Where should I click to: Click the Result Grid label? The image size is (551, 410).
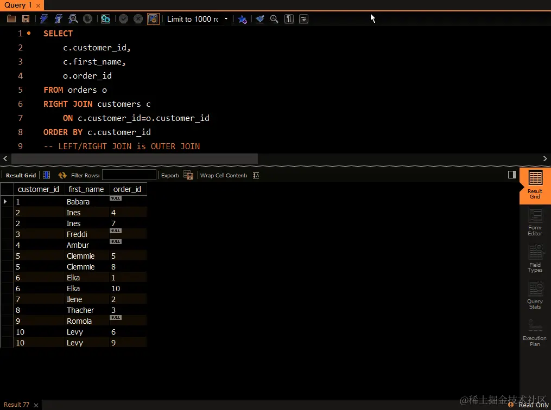(21, 175)
